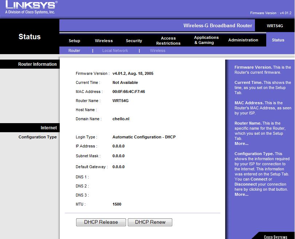Click the Firmware Version help heading
Viewport: 295px width, 239px height.
[x=253, y=67]
